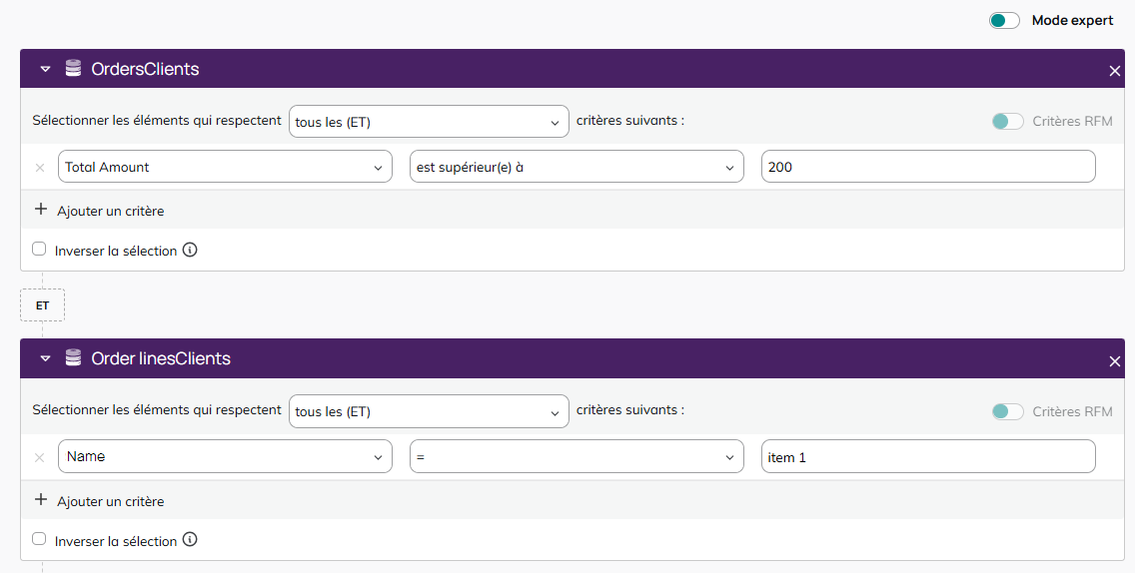1135x573 pixels.
Task: Open the Total Amount field dropdown
Action: click(x=225, y=167)
